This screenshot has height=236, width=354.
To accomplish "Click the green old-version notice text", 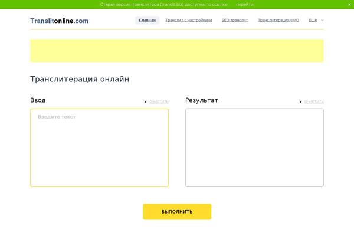I will (x=163, y=4).
